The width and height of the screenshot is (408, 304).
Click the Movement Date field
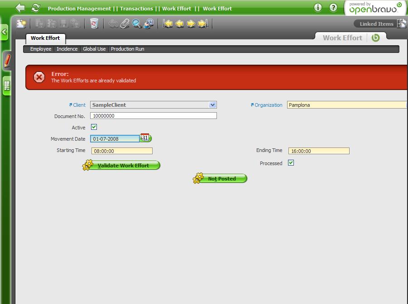pyautogui.click(x=115, y=138)
